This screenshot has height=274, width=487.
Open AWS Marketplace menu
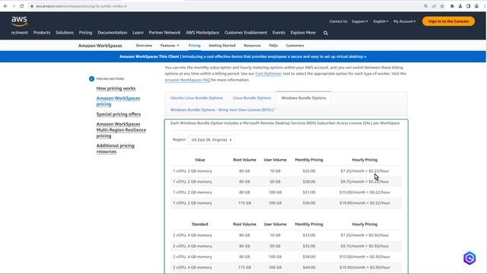[x=202, y=33]
